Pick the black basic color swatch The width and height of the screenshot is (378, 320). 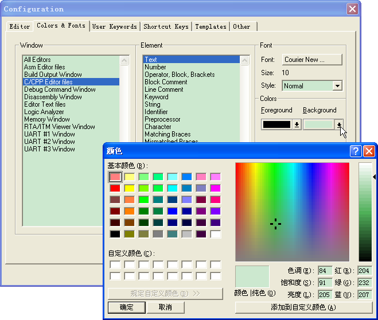click(x=115, y=234)
